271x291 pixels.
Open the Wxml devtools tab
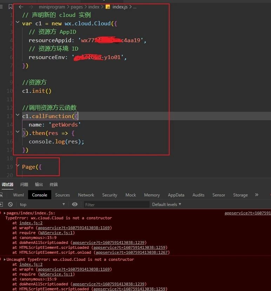(x=18, y=195)
